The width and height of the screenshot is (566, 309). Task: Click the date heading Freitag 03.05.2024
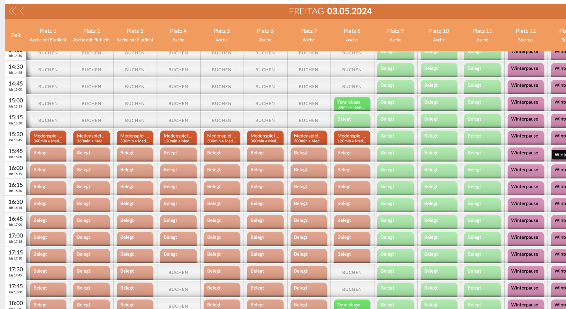pos(330,11)
